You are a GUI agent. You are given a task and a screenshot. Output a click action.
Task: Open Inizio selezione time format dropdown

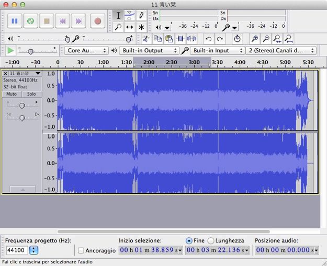coord(180,250)
